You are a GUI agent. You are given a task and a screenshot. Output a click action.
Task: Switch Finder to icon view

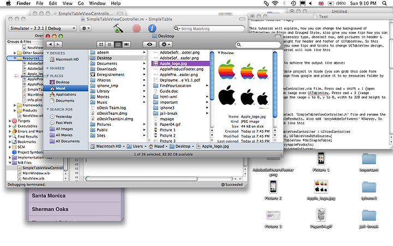pyautogui.click(x=101, y=44)
